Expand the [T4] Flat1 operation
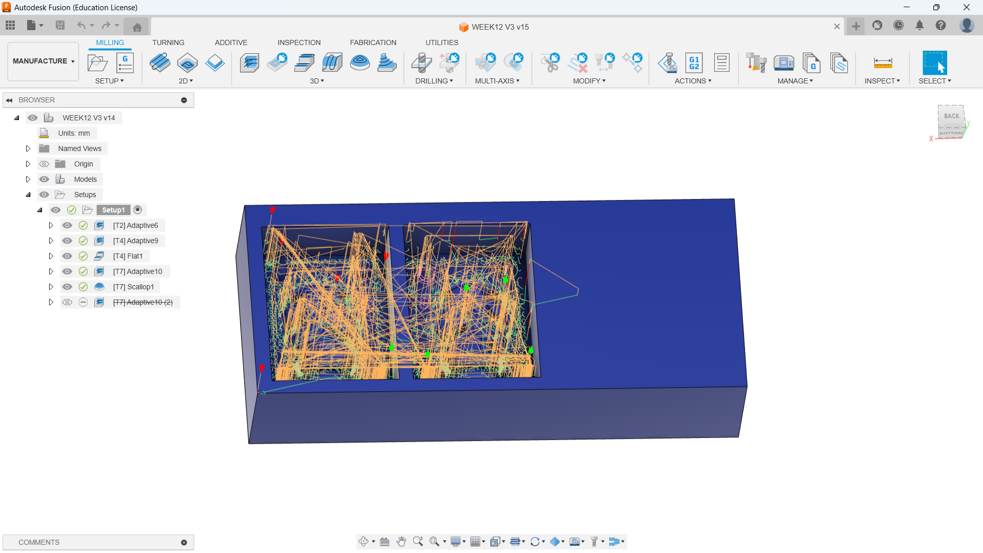983x553 pixels. coord(51,256)
